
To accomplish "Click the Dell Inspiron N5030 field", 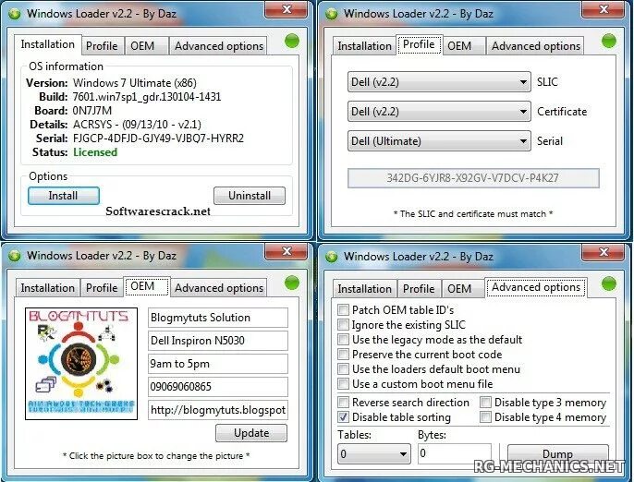I will click(218, 341).
